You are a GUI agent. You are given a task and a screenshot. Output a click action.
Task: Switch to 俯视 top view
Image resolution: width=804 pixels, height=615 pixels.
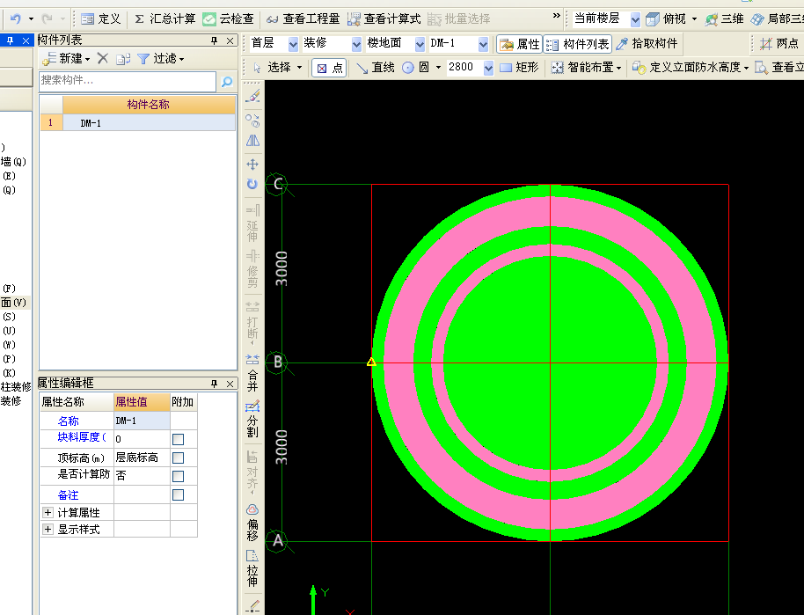[666, 19]
